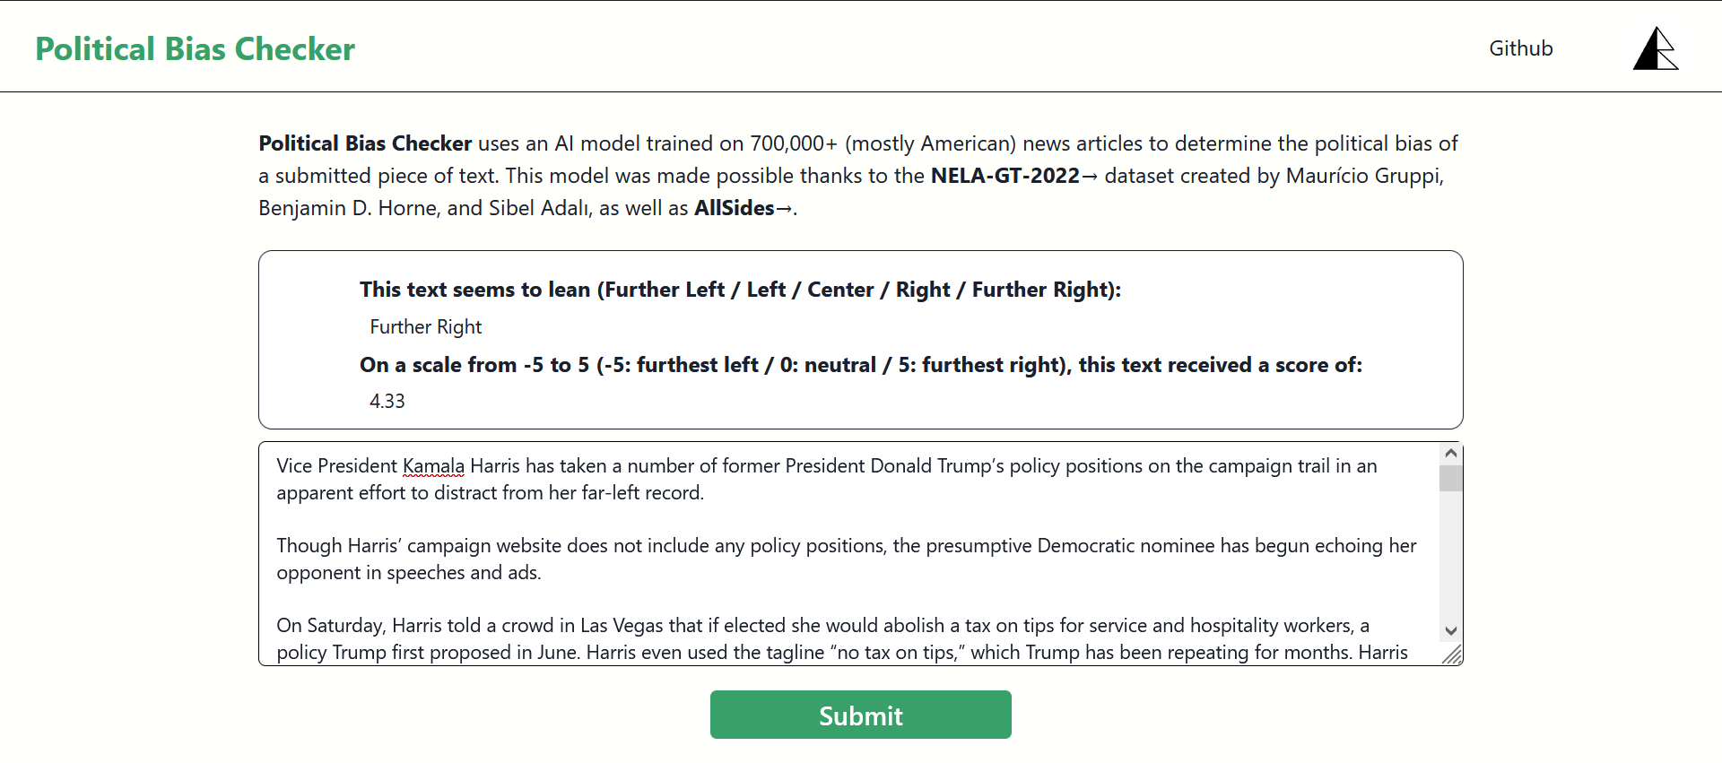Click the text area's scroll-down arrow
This screenshot has height=763, width=1722.
coord(1451,631)
